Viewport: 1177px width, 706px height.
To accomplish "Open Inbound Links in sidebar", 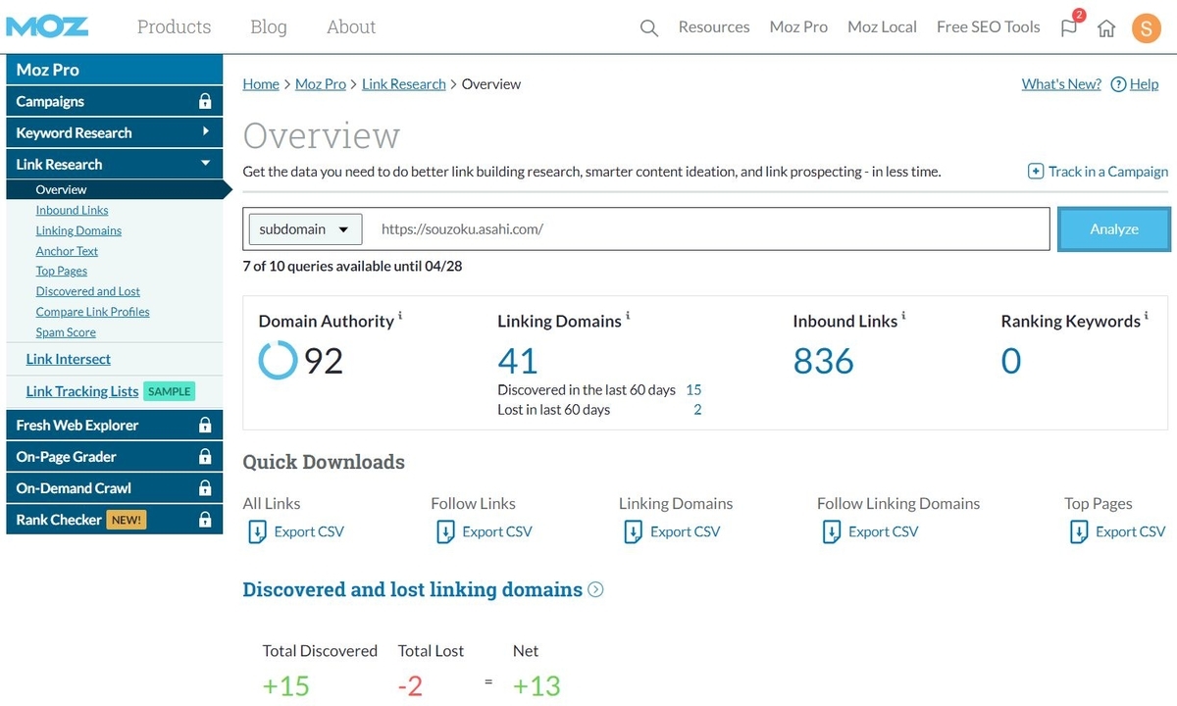I will tap(72, 210).
